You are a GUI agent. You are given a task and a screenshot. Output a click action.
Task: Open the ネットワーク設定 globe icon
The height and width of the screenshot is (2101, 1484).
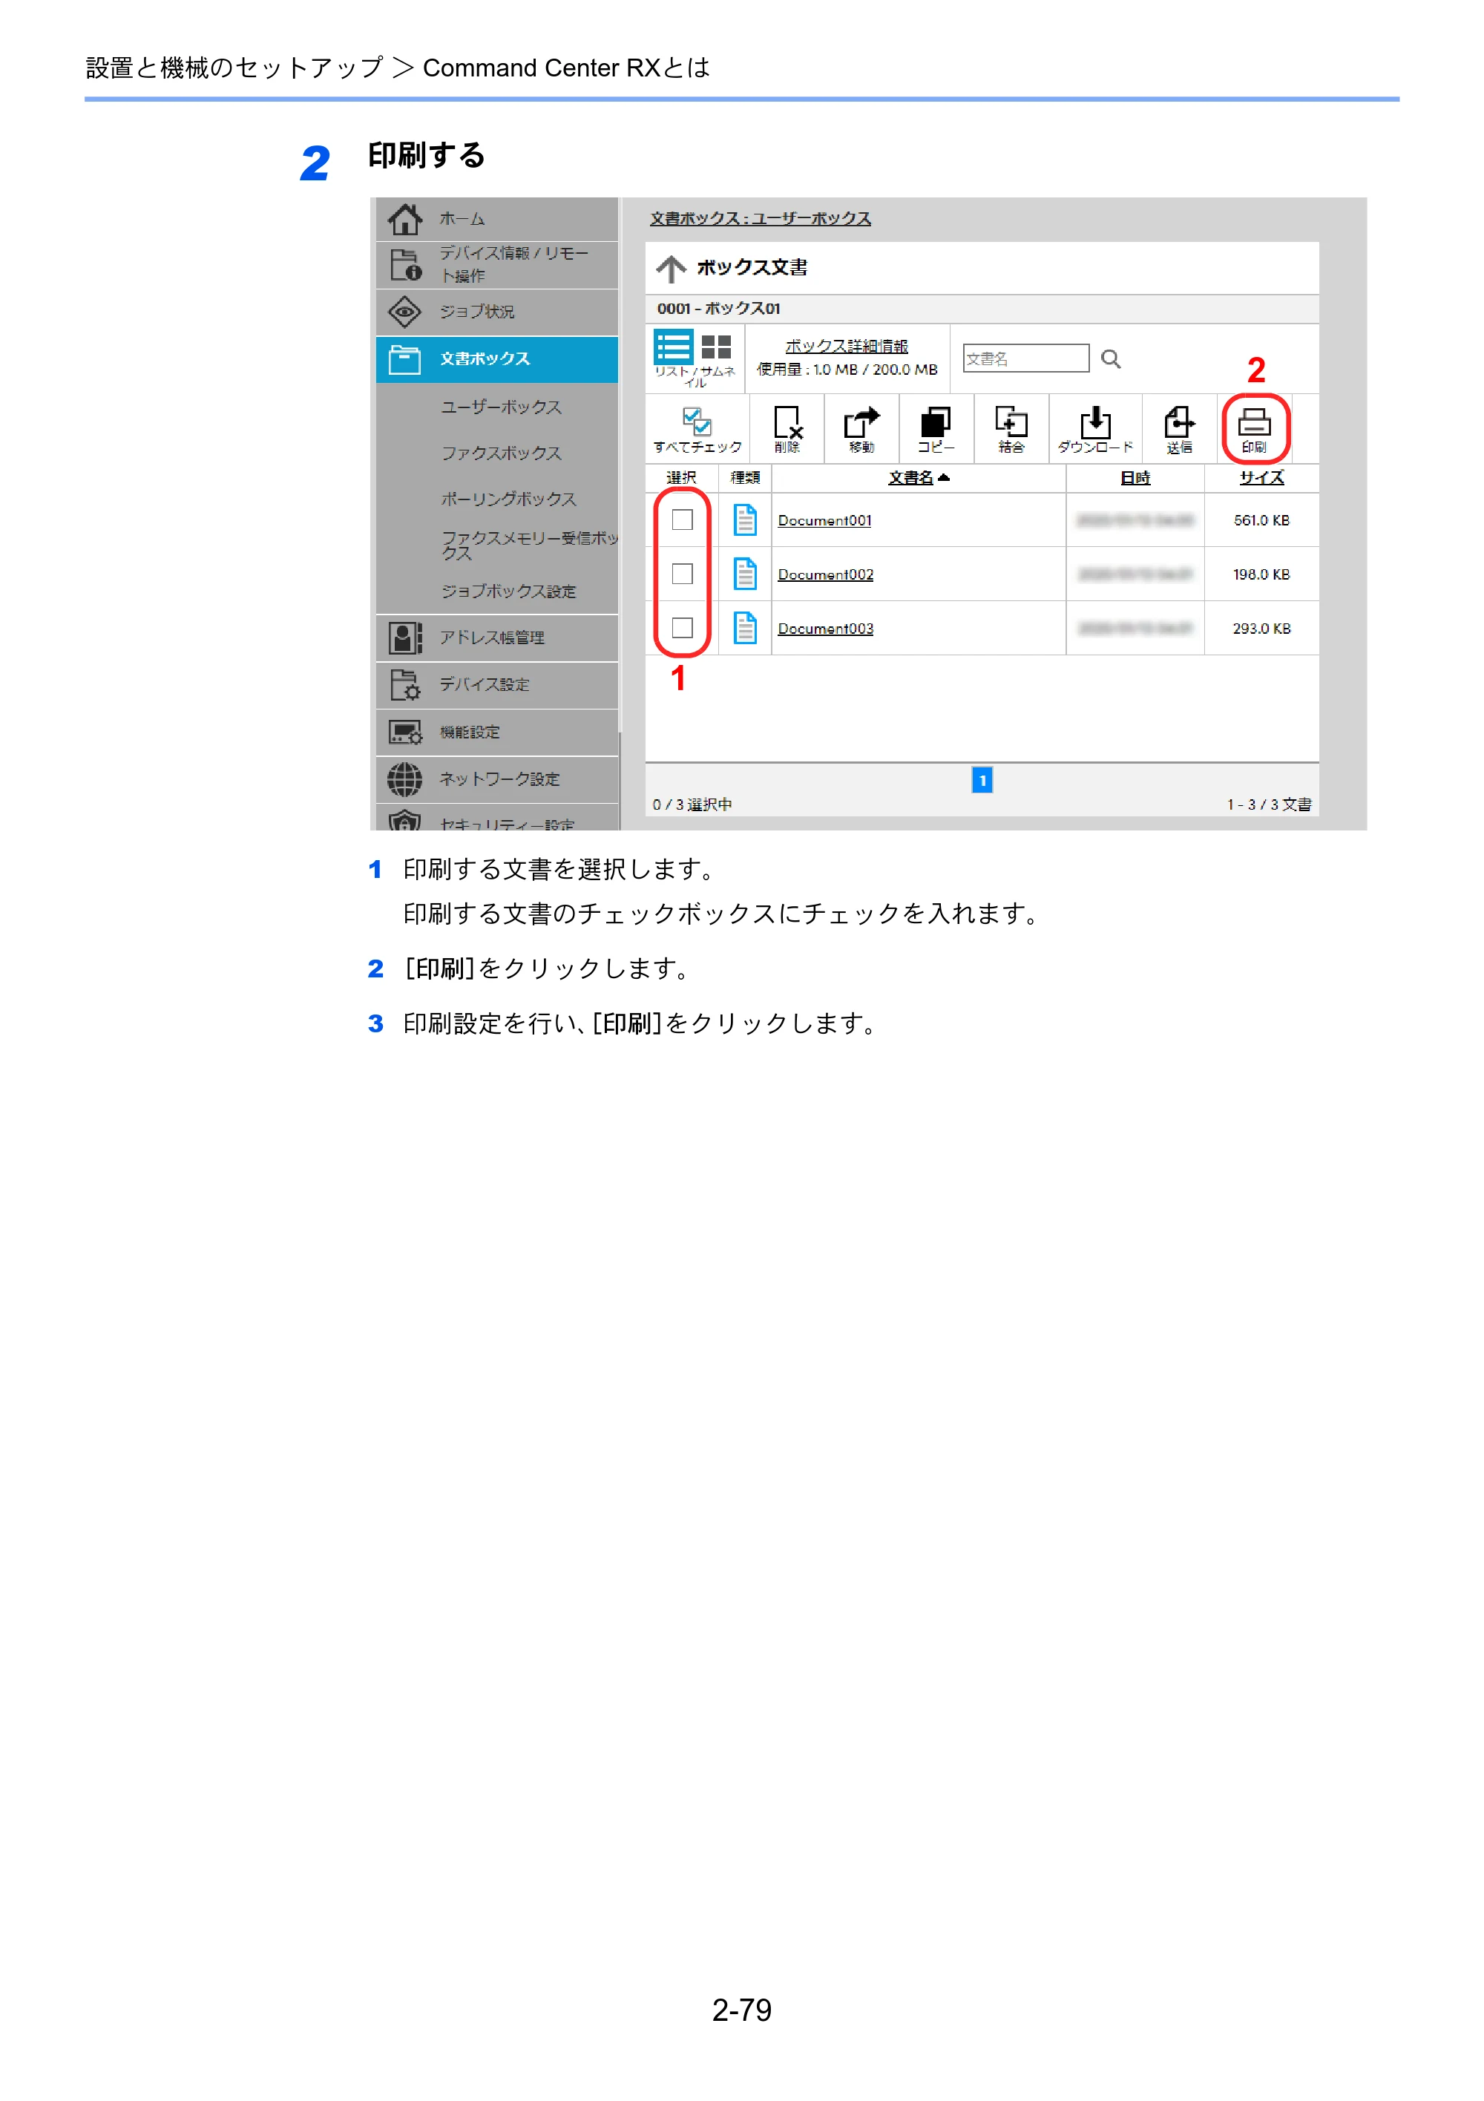[404, 780]
